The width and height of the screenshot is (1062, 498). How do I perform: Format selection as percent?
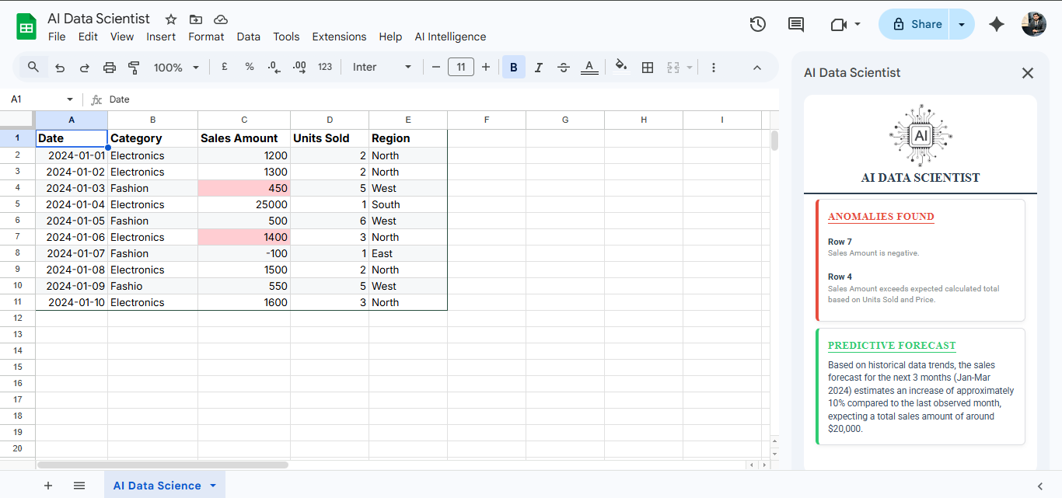(x=249, y=67)
